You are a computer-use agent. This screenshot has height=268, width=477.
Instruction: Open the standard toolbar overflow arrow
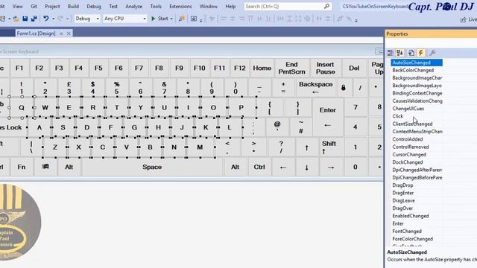201,20
